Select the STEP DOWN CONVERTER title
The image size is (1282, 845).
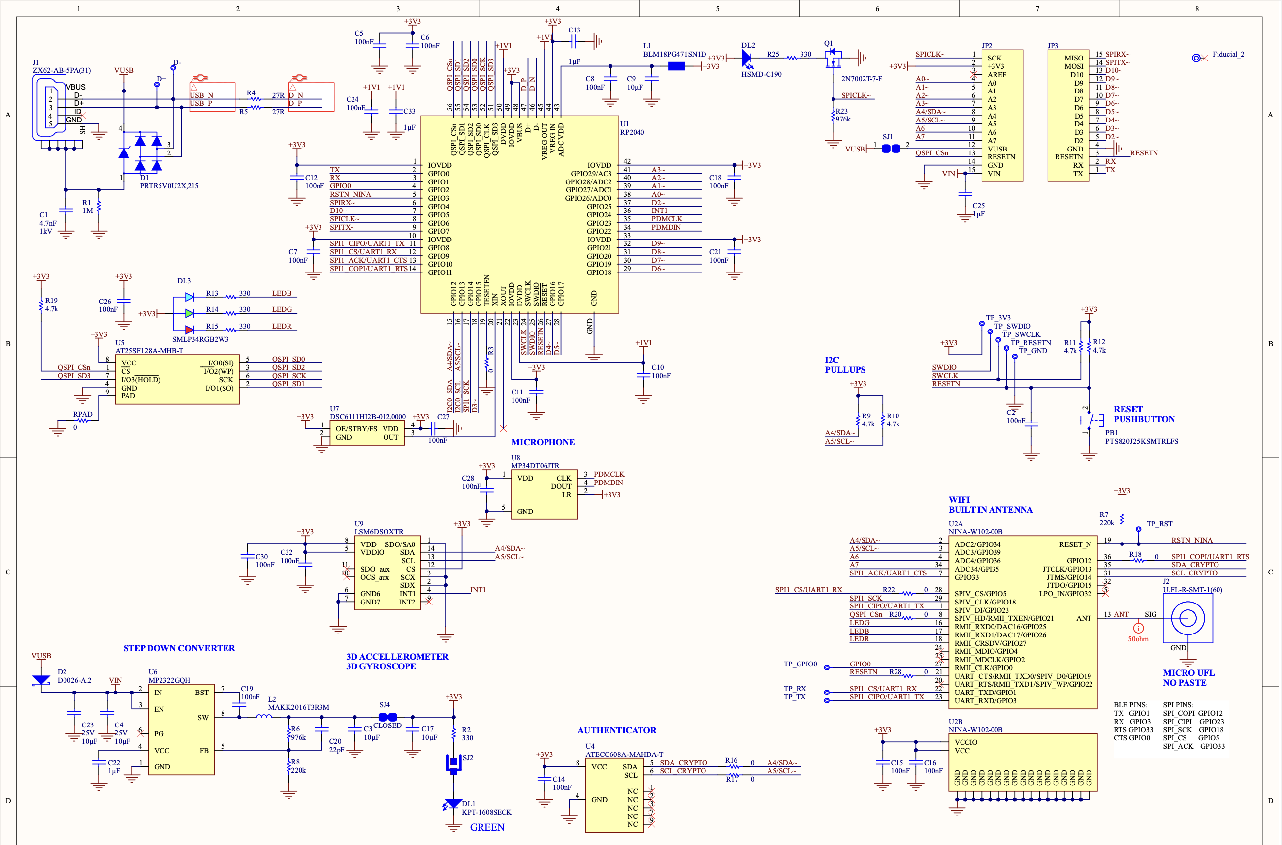tap(180, 649)
